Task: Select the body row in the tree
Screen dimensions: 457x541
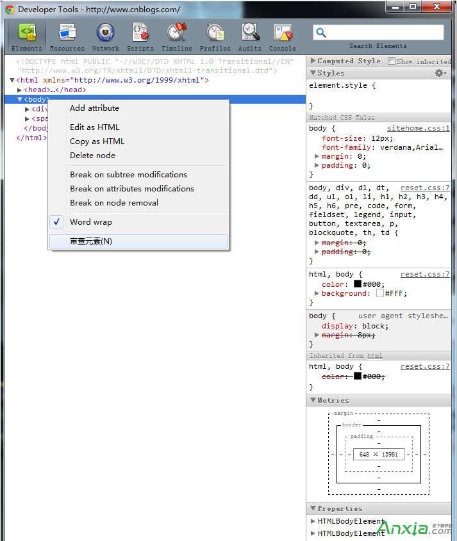Action: [x=154, y=99]
